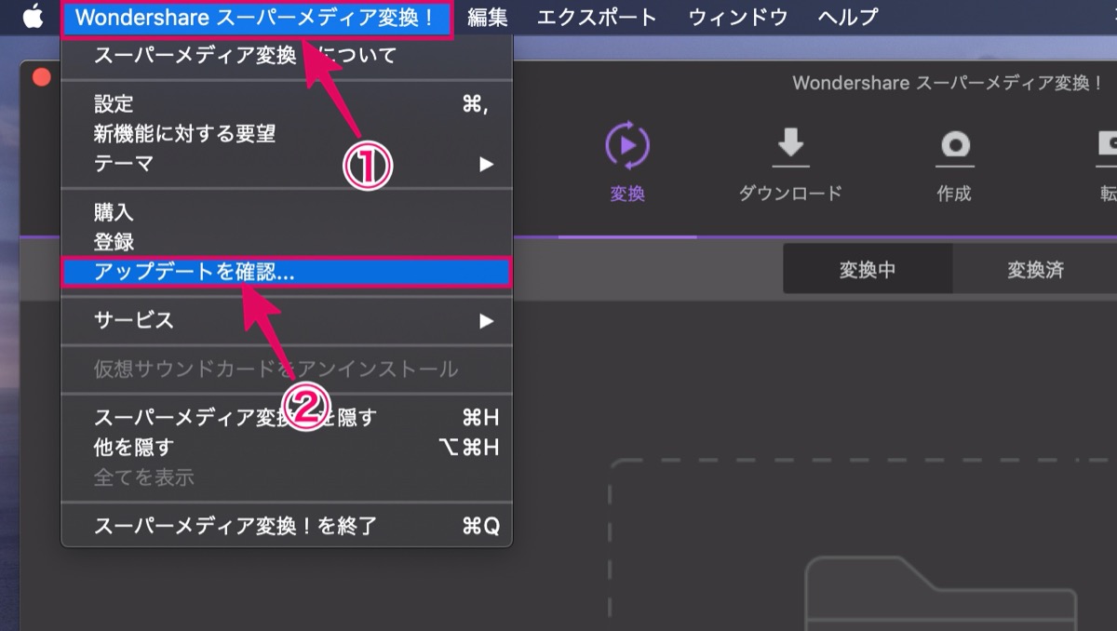
Task: Select アップデートを確認... menu item
Action: [x=287, y=272]
